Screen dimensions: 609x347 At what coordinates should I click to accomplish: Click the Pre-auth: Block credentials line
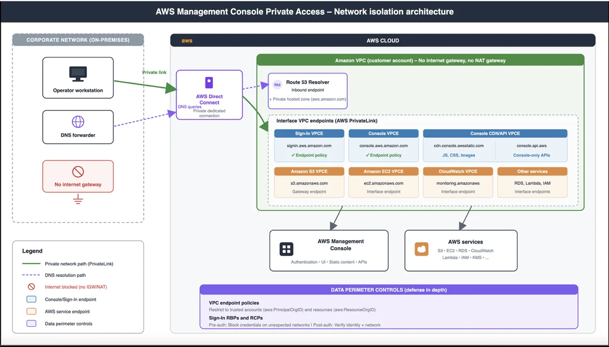pos(295,325)
